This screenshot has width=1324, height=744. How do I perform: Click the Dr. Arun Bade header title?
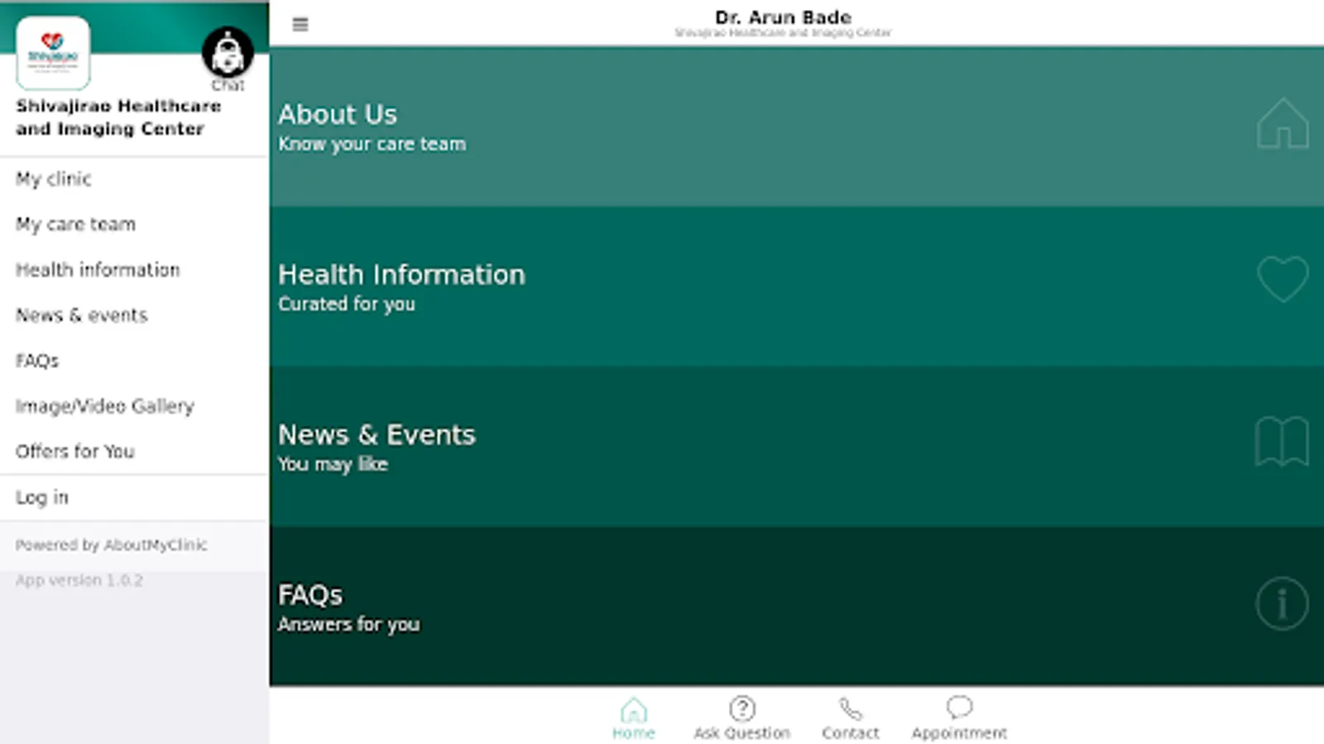click(783, 17)
